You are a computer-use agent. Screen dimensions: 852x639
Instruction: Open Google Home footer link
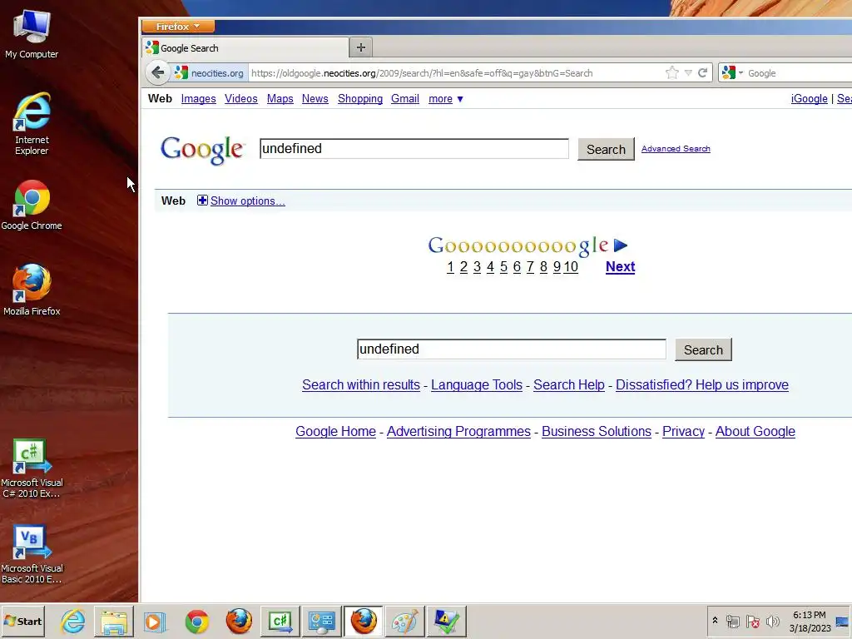point(336,432)
